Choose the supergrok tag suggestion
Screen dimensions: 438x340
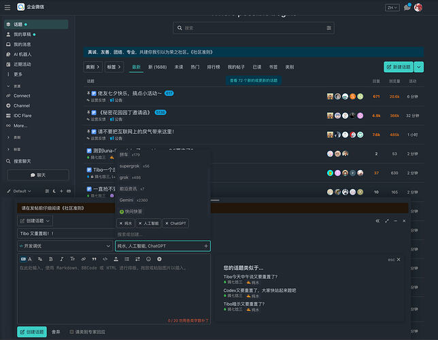163,166
